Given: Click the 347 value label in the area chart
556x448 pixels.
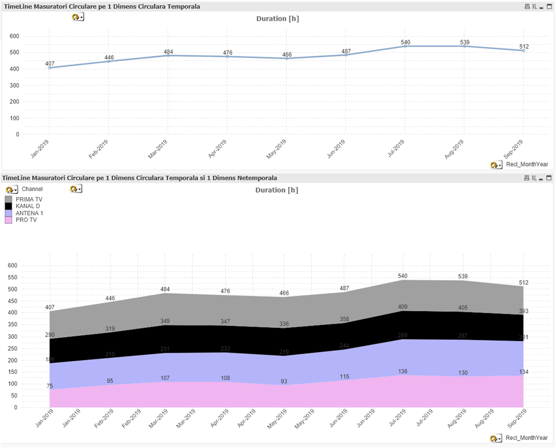Looking at the screenshot, I should point(225,321).
